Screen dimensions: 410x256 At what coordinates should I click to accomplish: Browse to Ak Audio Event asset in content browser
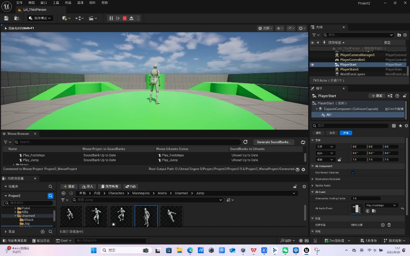coord(374,211)
